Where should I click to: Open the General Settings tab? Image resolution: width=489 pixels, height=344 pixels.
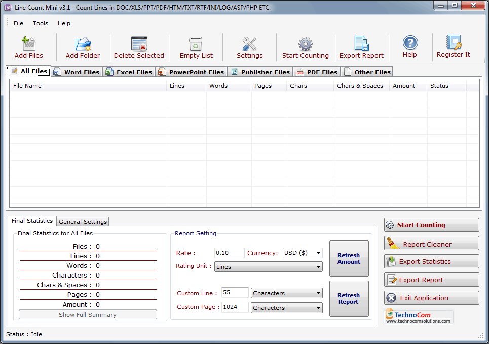[x=83, y=222]
